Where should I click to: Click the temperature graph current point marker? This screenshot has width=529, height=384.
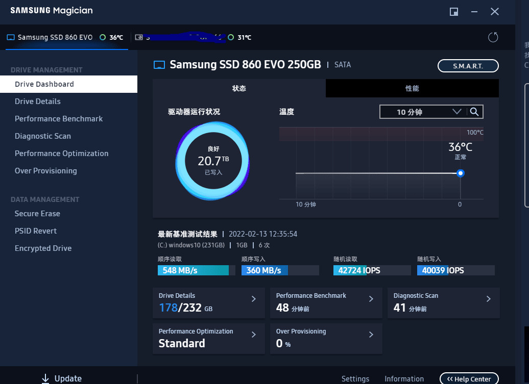461,173
